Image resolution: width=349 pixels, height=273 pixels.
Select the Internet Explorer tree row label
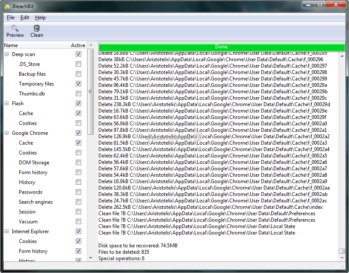tap(30, 231)
